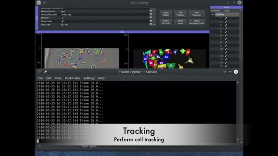
Task: Click the Select All Tracks button
Action: [x=166, y=22]
